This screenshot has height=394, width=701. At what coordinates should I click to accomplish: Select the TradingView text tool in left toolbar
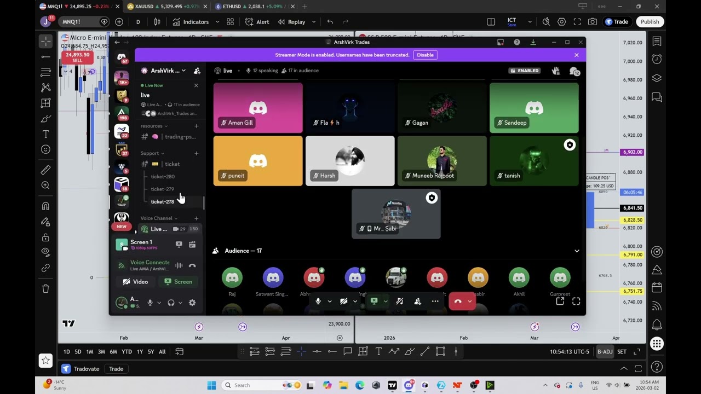tap(45, 134)
